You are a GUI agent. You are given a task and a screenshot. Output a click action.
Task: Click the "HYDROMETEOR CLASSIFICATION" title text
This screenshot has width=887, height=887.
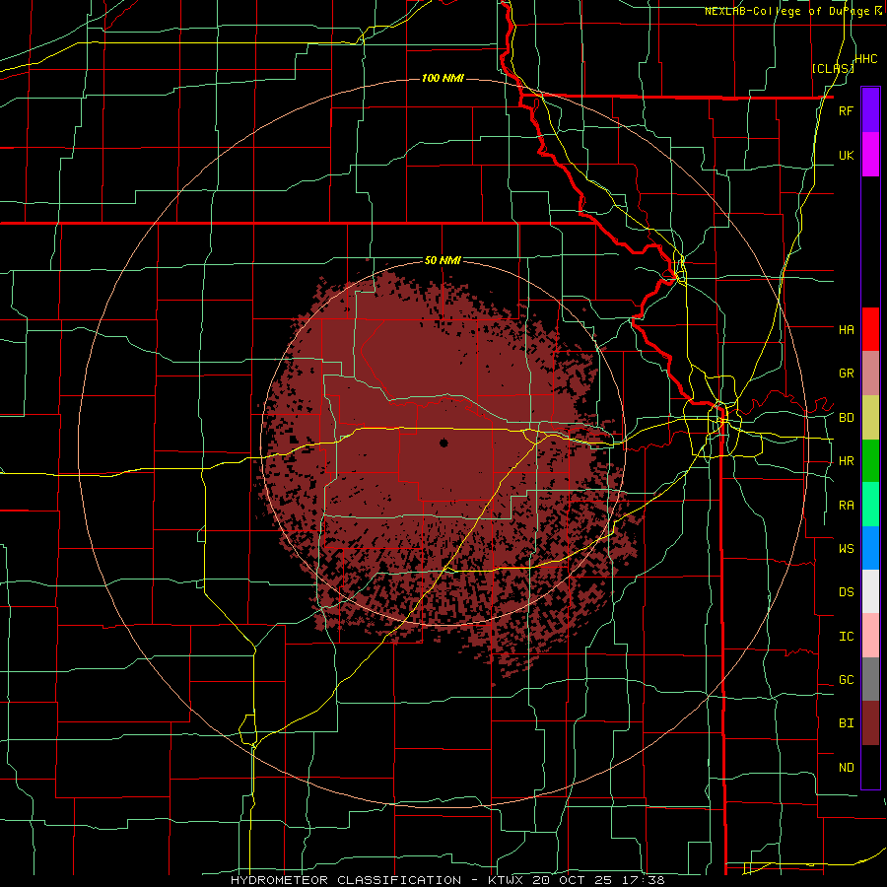pyautogui.click(x=346, y=880)
